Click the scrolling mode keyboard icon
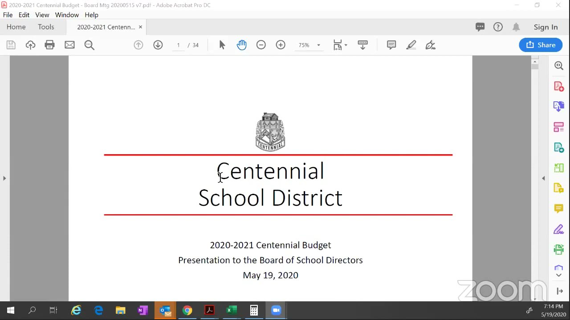The image size is (570, 320). [363, 45]
